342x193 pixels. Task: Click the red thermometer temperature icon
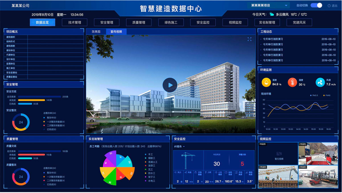point(292,82)
